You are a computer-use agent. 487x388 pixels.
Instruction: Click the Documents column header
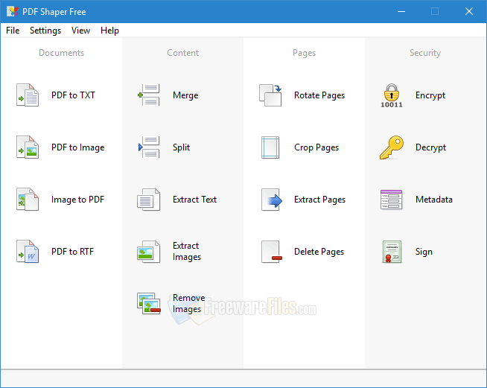tap(62, 53)
